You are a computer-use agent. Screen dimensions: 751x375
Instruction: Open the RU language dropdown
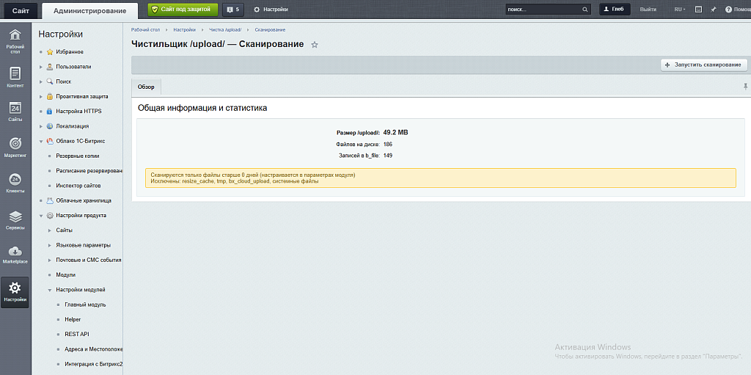pos(680,10)
